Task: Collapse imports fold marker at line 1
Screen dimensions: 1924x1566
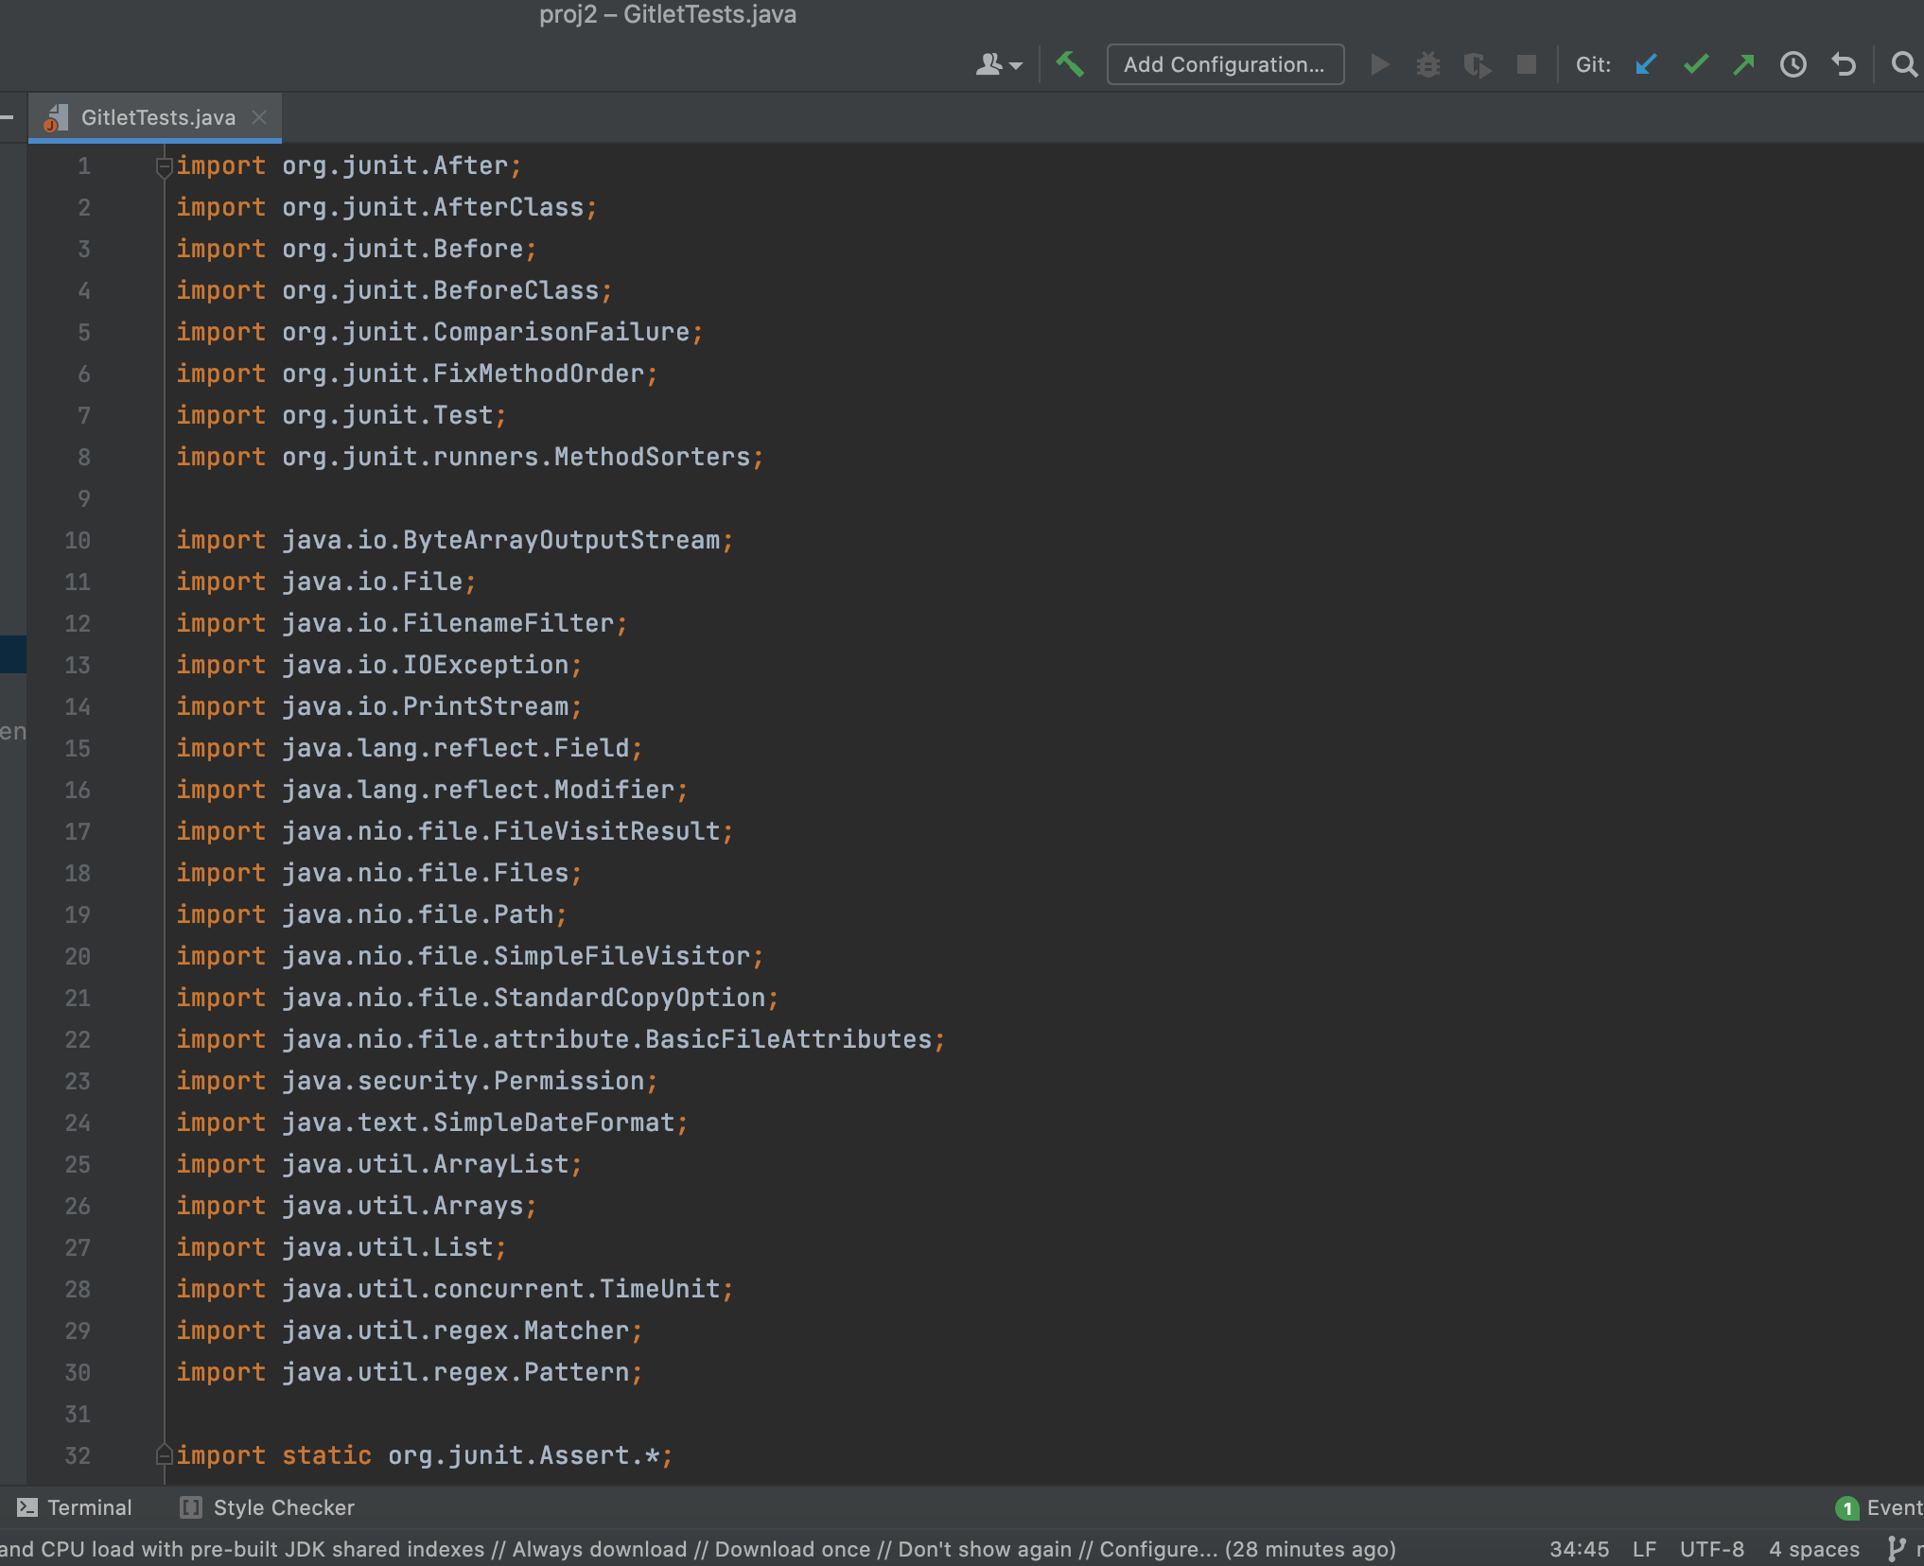Action: (x=164, y=166)
